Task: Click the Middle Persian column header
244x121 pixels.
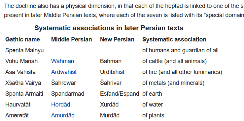Action: [72, 39]
